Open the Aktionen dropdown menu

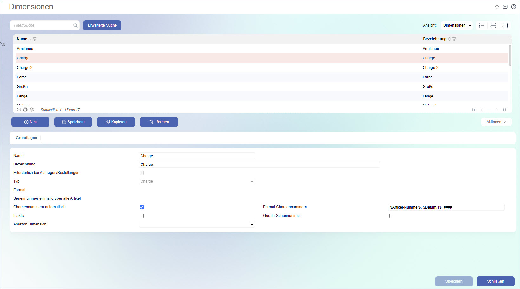pos(496,122)
